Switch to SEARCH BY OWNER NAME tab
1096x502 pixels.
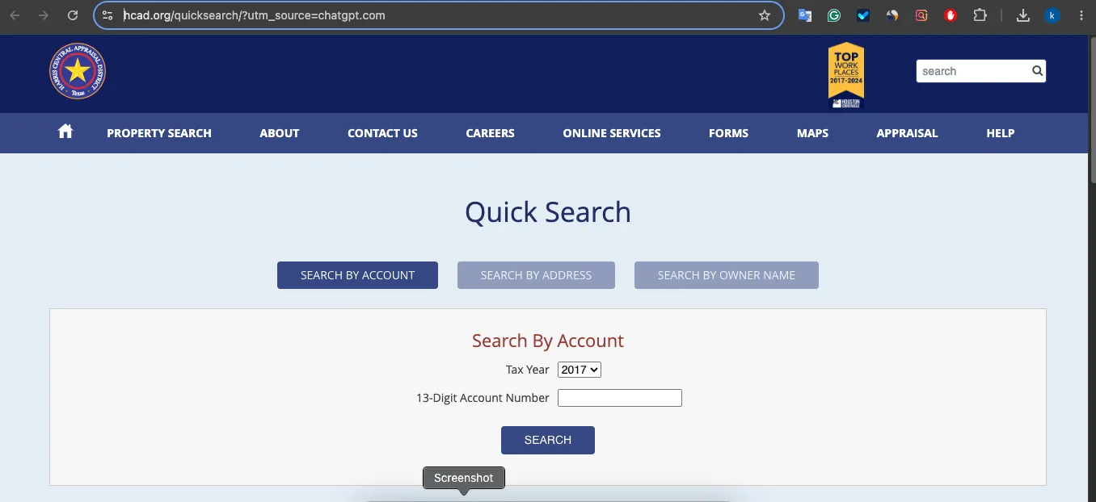click(727, 275)
